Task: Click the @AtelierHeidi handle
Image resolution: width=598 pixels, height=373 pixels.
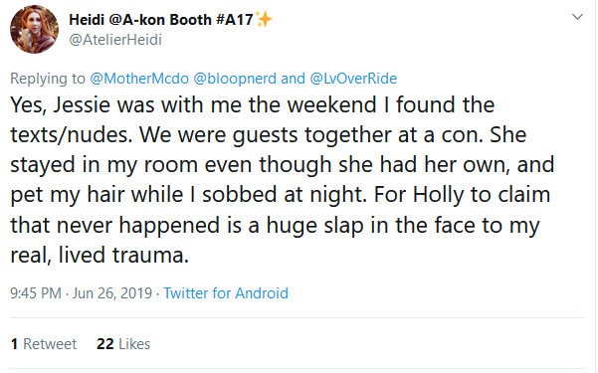Action: (x=115, y=40)
